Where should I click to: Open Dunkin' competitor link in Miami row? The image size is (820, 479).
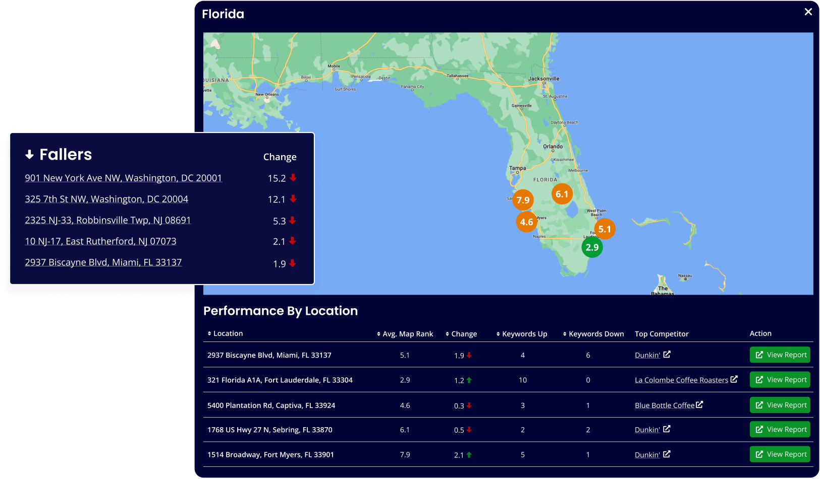pos(647,355)
